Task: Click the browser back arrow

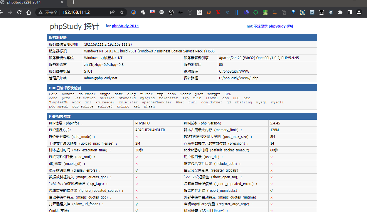Action: click(1, 12)
